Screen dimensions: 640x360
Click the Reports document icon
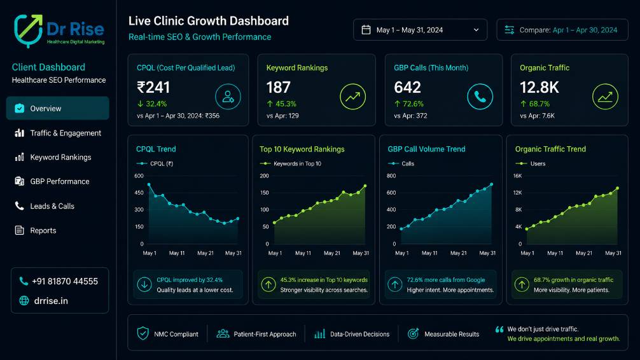pyautogui.click(x=19, y=230)
